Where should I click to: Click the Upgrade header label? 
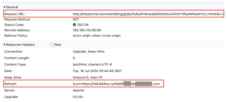[11, 97]
